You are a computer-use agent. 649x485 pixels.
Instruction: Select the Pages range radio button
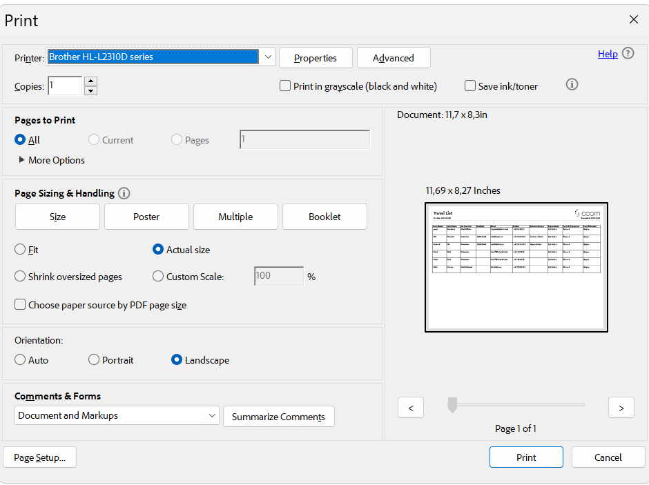176,140
